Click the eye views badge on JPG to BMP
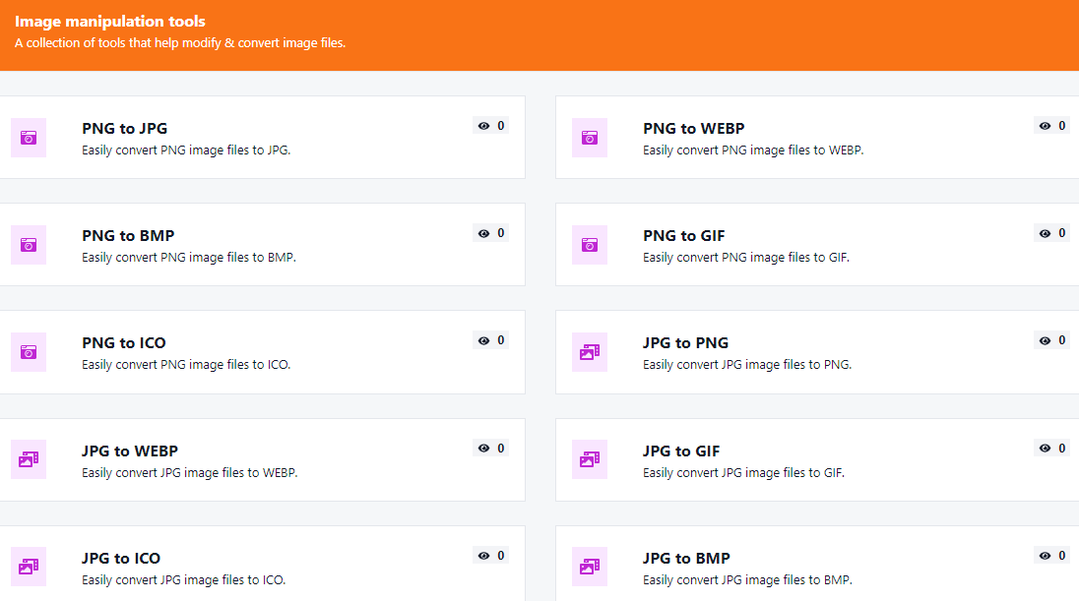Viewport: 1079px width, 601px height. pyautogui.click(x=1052, y=556)
